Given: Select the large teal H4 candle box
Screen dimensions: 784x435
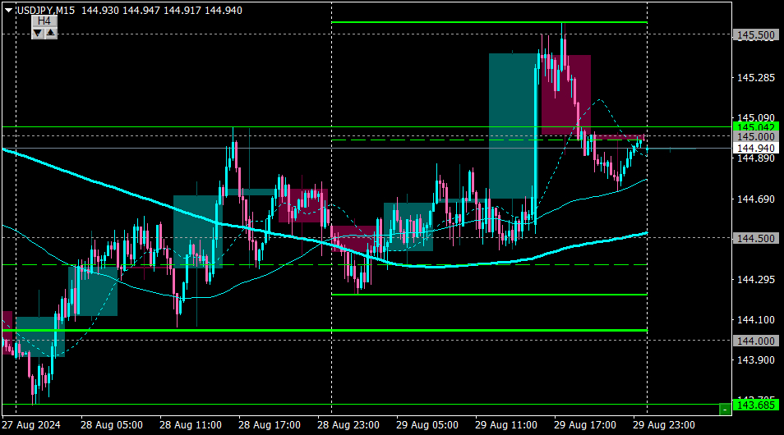Looking at the screenshot, I should 514,126.
